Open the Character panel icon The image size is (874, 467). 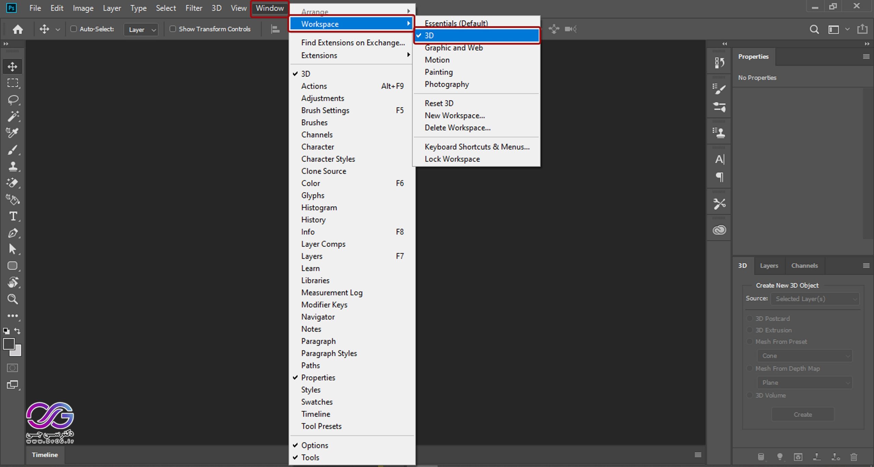719,159
